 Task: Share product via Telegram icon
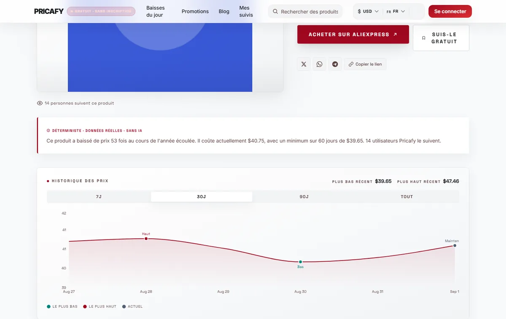(335, 64)
